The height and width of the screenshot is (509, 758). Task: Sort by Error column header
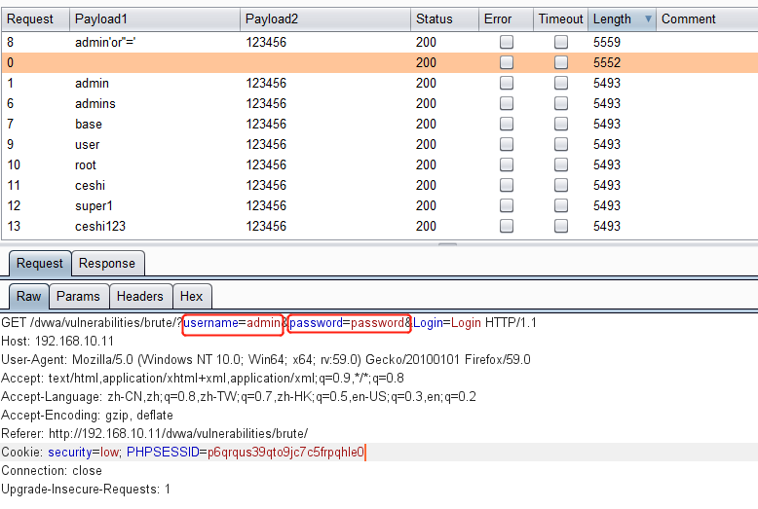[506, 19]
